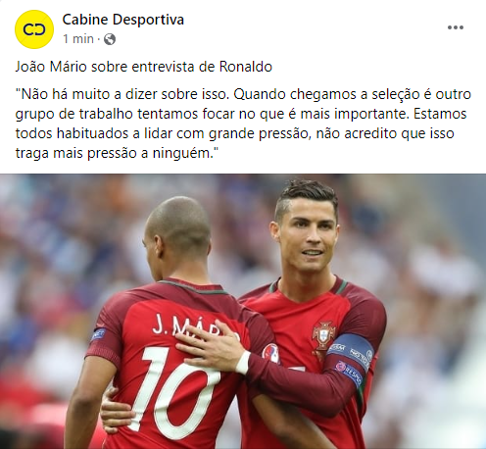Open the Cabine Desportiva yellow profile avatar
Image resolution: width=486 pixels, height=449 pixels.
pyautogui.click(x=34, y=29)
